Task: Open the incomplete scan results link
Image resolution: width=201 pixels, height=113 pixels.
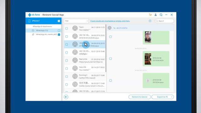Action: pyautogui.click(x=110, y=21)
